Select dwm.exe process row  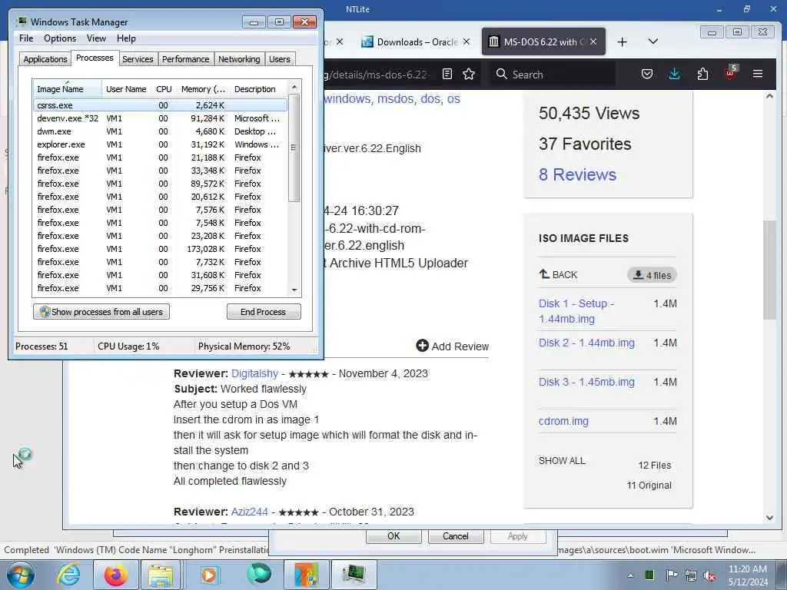pos(160,131)
